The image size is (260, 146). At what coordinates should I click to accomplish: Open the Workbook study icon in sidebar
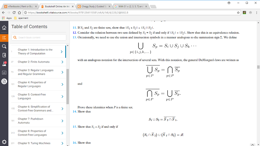[4, 82]
